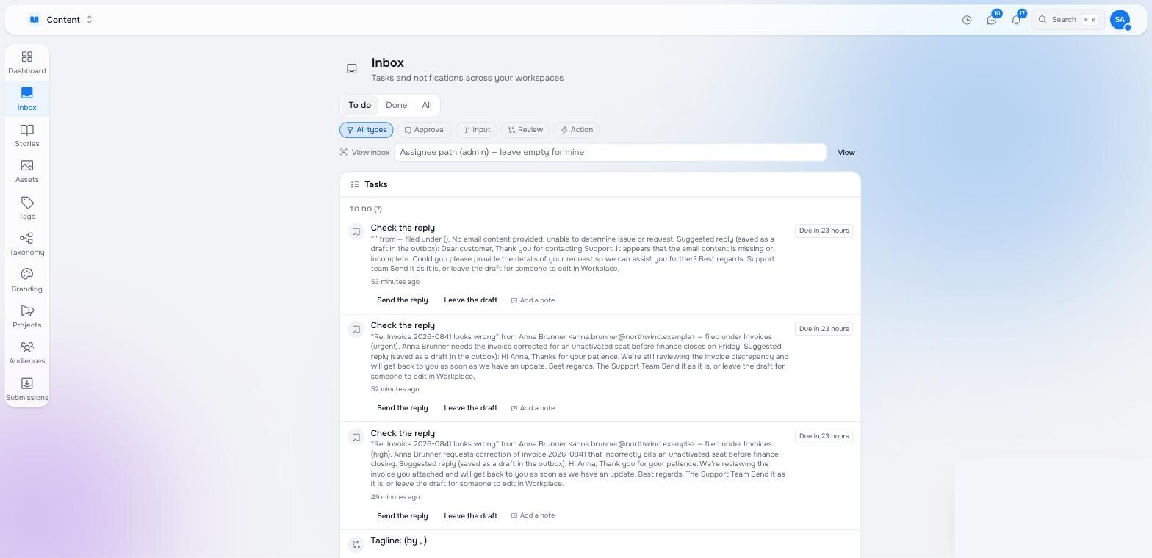Click the Content book icon in the header
The image size is (1152, 558).
[34, 20]
